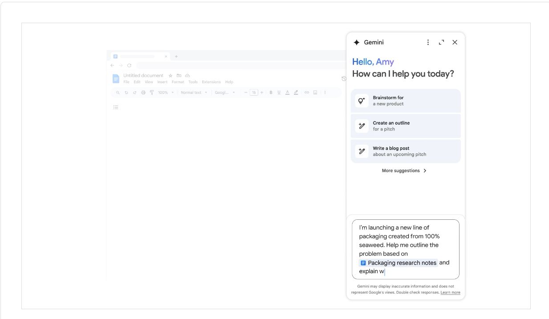
Task: Click the lightbulb icon on the Brainstorm card
Action: (x=362, y=101)
